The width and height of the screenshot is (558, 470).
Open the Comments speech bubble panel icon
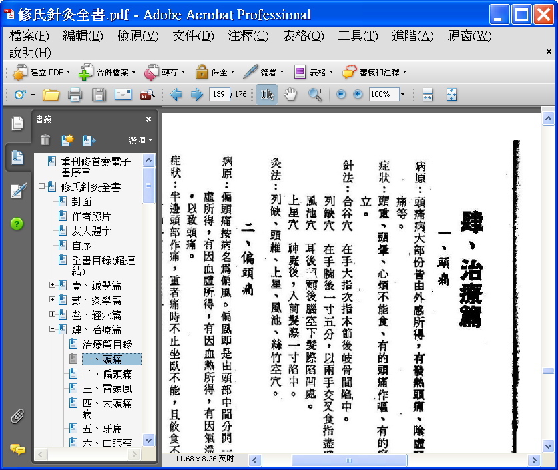tap(17, 449)
